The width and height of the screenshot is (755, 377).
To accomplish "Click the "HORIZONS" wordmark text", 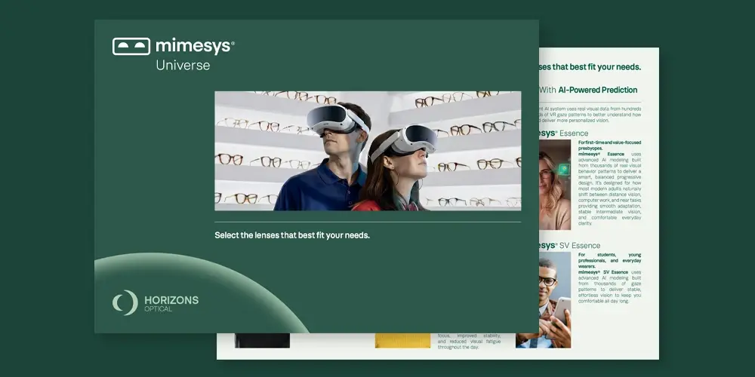I will tap(171, 300).
